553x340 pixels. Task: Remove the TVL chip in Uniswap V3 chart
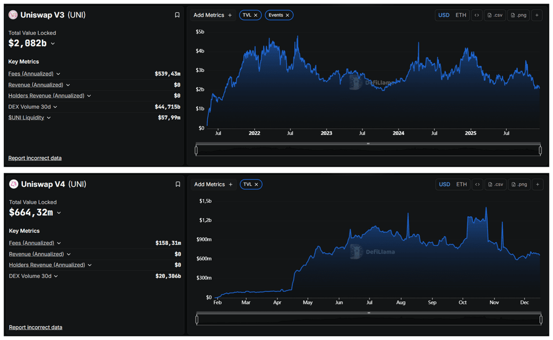pos(256,15)
